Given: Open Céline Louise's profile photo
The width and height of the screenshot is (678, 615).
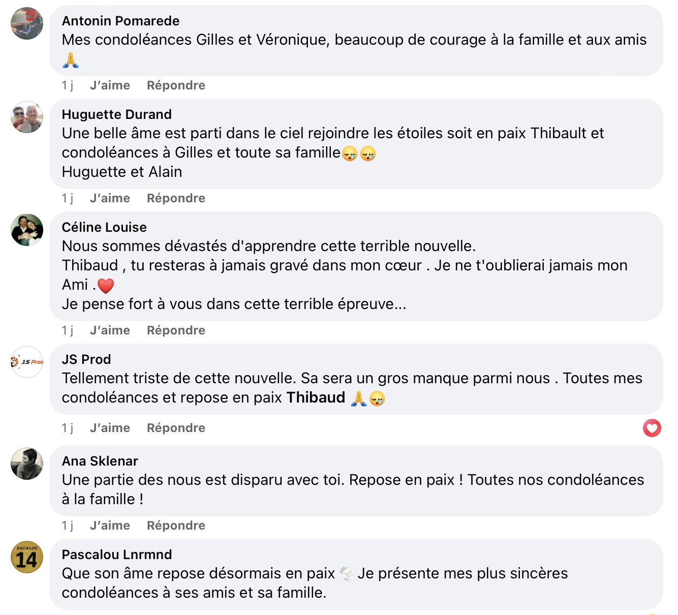Looking at the screenshot, I should tap(27, 230).
